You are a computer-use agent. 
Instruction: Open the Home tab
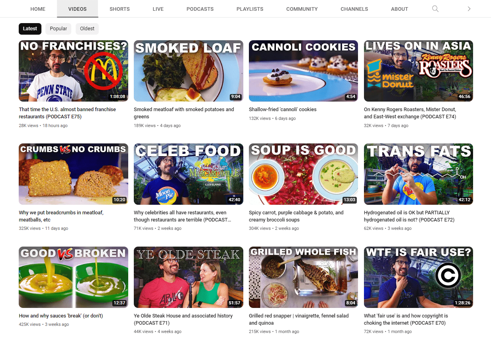(x=38, y=9)
